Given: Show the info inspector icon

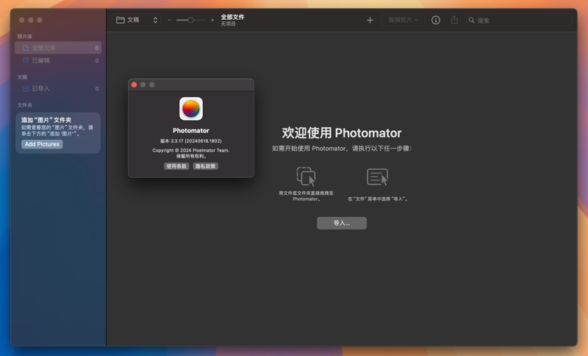Looking at the screenshot, I should pyautogui.click(x=435, y=21).
